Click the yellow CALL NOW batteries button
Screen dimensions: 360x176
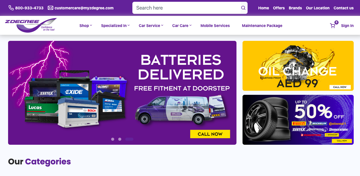[210, 134]
